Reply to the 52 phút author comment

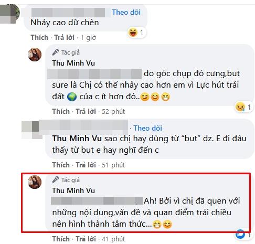(86, 111)
